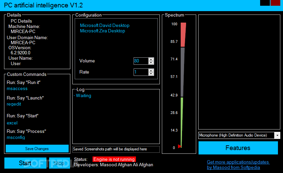Click the spectrum scale value 57.1
283x173 pixels.
click(174, 77)
